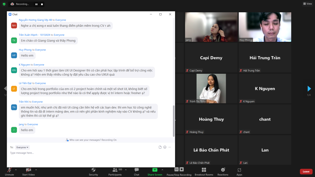Open chat more options ellipsis
315x177 pixels.
169,147
